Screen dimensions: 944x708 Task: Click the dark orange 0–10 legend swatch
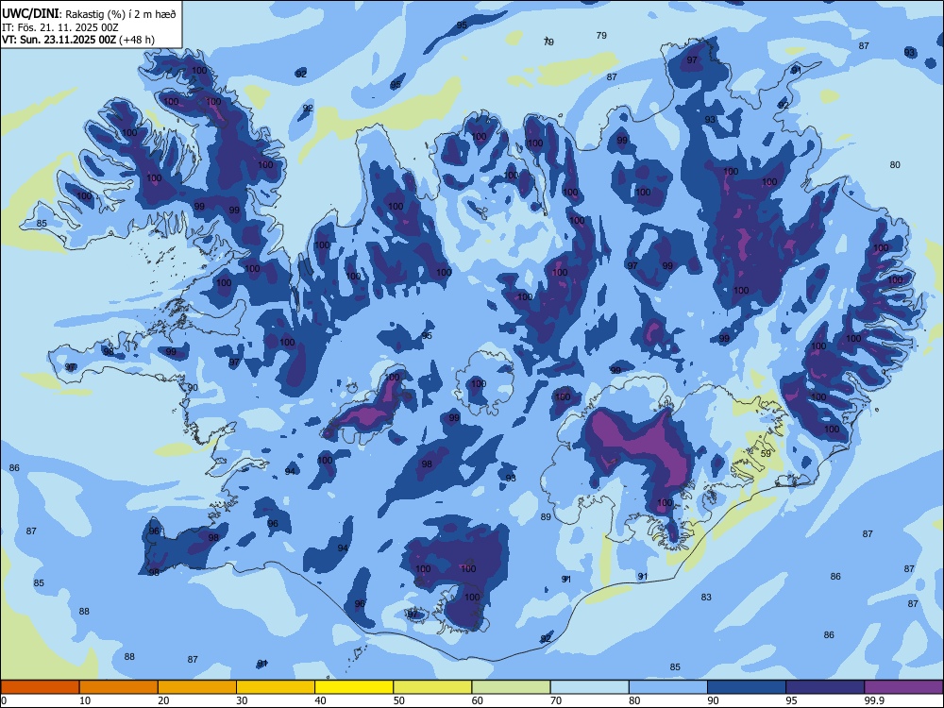[x=40, y=687]
